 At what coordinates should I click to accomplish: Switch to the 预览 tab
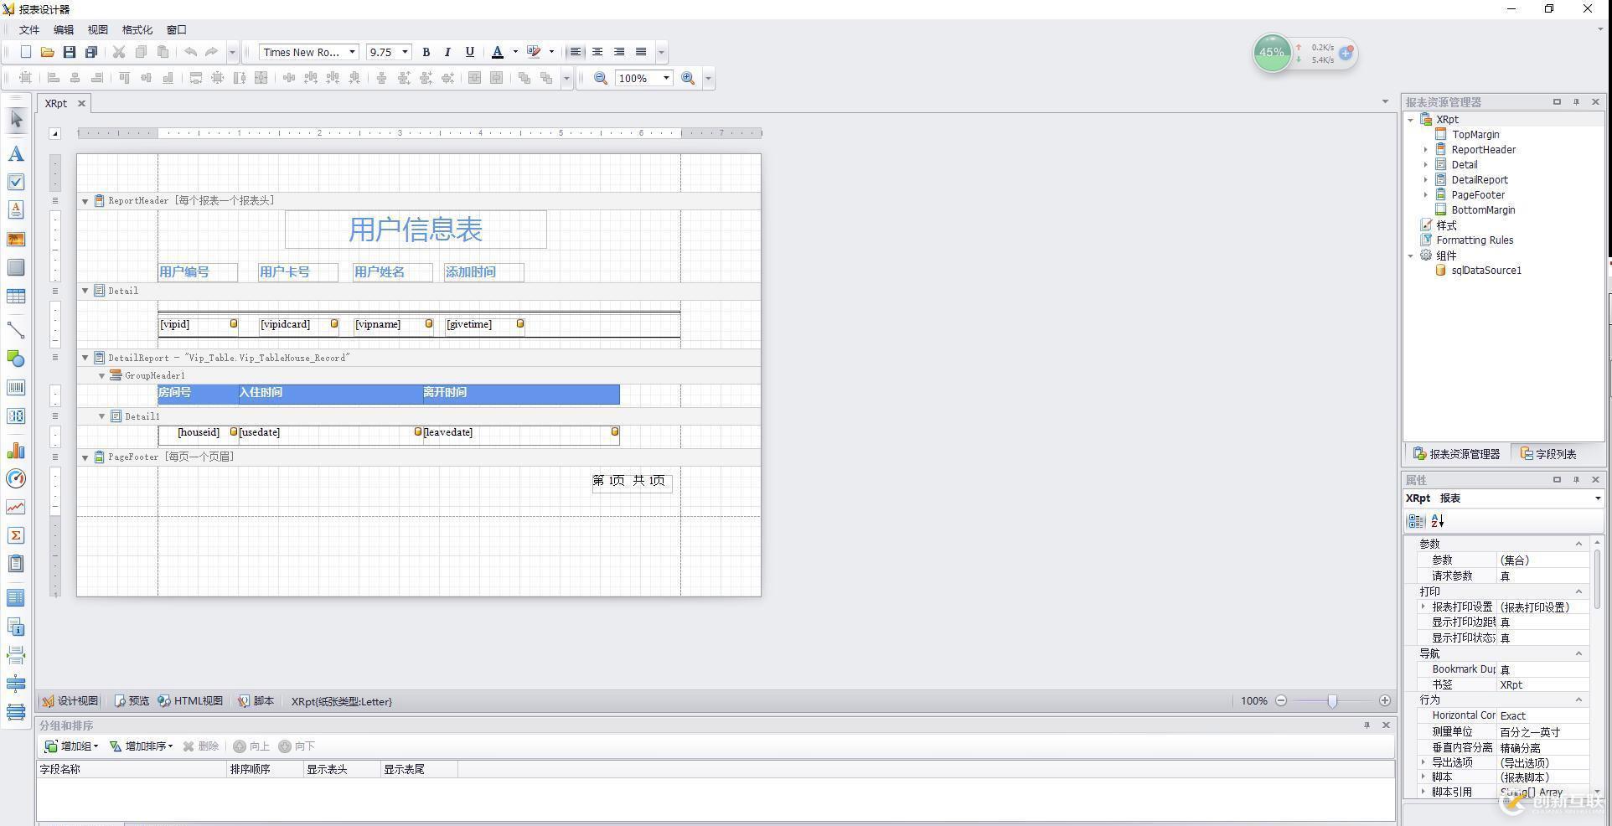[132, 701]
